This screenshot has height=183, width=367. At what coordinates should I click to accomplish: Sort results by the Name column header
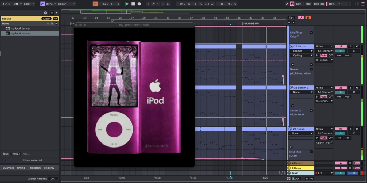coord(25,24)
